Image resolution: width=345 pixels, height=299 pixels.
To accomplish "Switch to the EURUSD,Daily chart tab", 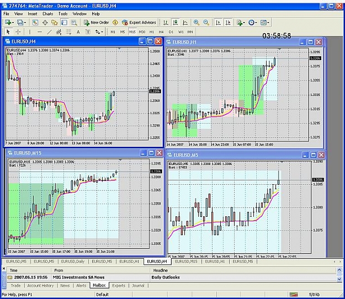I will (73, 261).
